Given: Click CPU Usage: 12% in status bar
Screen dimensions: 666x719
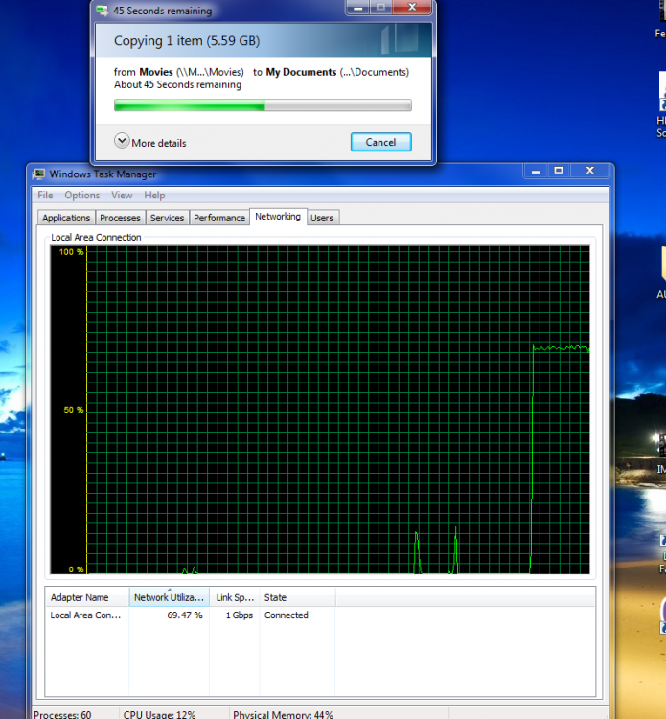Looking at the screenshot, I should (x=159, y=714).
